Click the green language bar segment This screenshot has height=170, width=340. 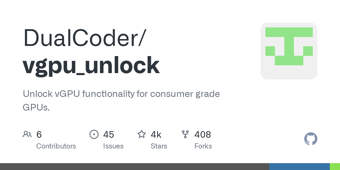coord(335,166)
